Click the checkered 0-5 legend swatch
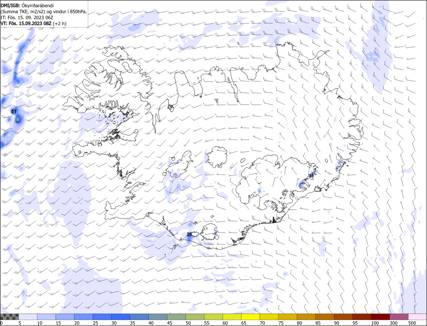 [9, 317]
